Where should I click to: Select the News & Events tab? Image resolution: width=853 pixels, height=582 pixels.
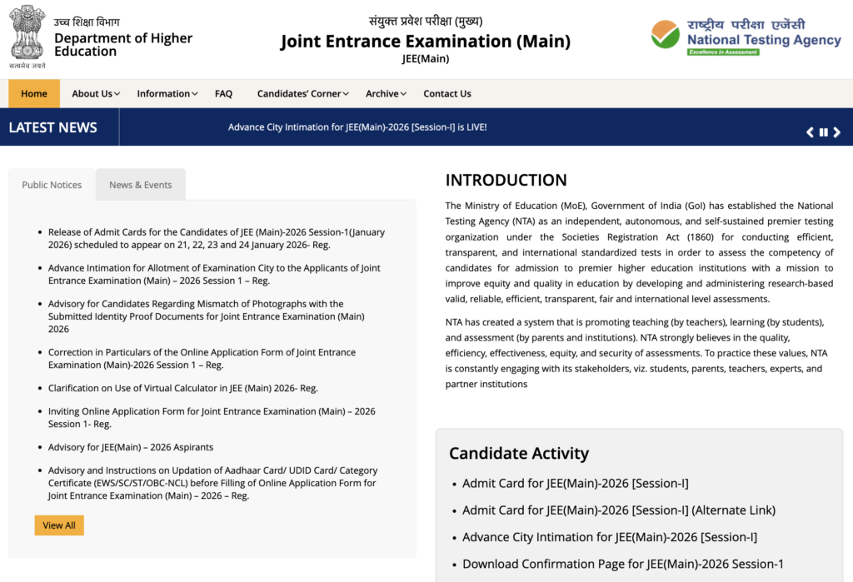coord(140,184)
